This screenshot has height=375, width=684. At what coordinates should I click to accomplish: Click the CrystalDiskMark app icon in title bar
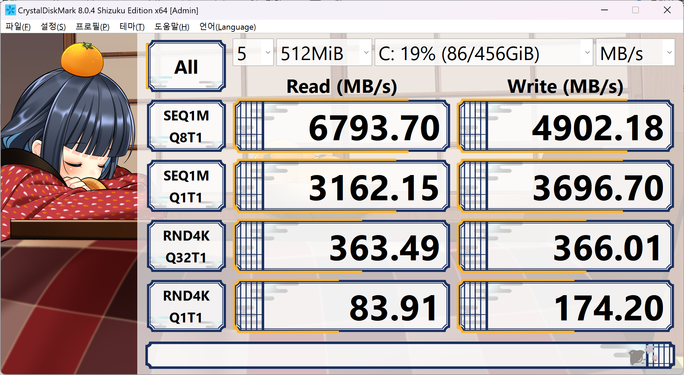pos(10,10)
